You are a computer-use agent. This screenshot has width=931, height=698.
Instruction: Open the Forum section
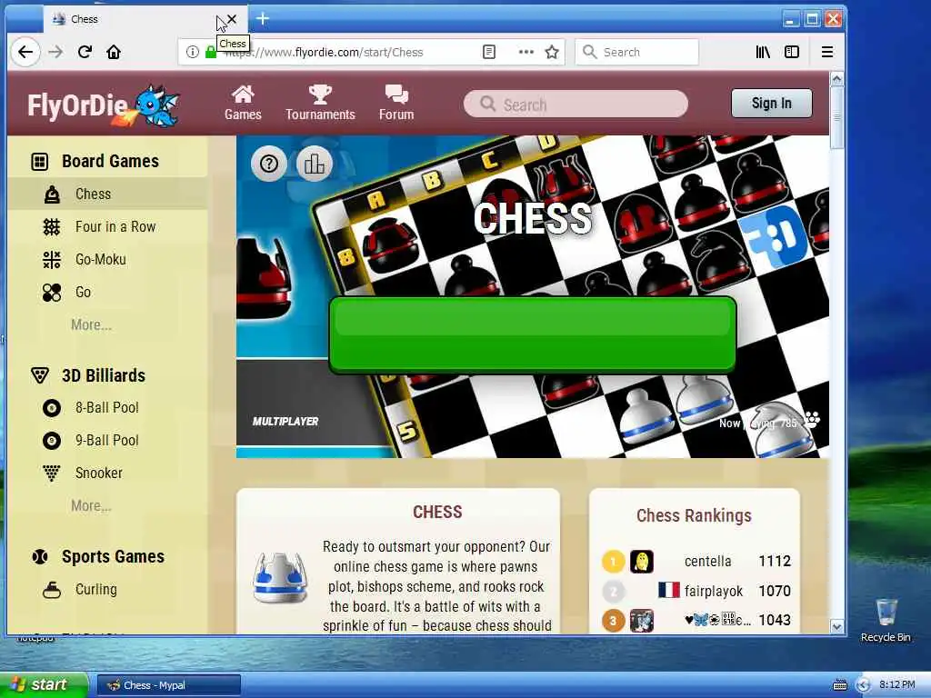pos(396,104)
